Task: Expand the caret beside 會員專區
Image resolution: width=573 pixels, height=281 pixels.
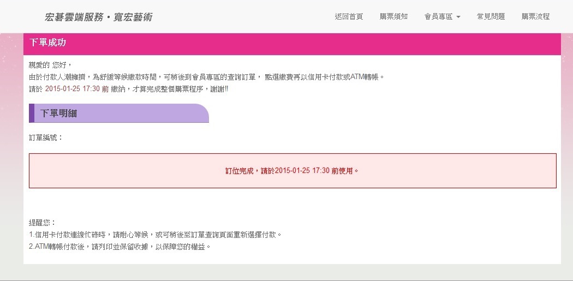Action: point(458,17)
